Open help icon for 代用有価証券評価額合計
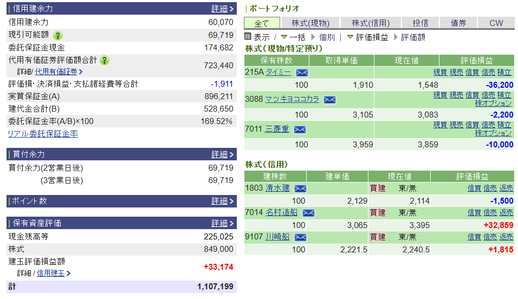This screenshot has height=299, width=518. click(105, 60)
